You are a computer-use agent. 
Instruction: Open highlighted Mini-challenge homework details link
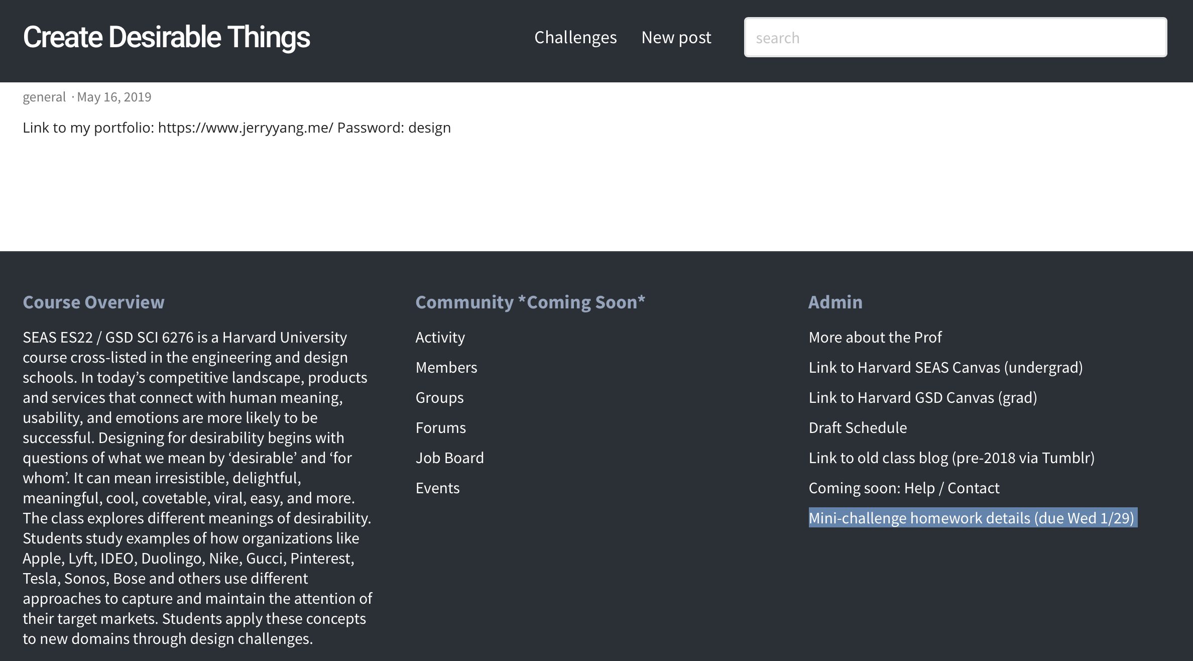point(971,518)
